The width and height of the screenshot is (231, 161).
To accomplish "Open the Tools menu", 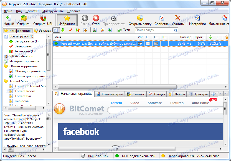I will pos(53,11).
